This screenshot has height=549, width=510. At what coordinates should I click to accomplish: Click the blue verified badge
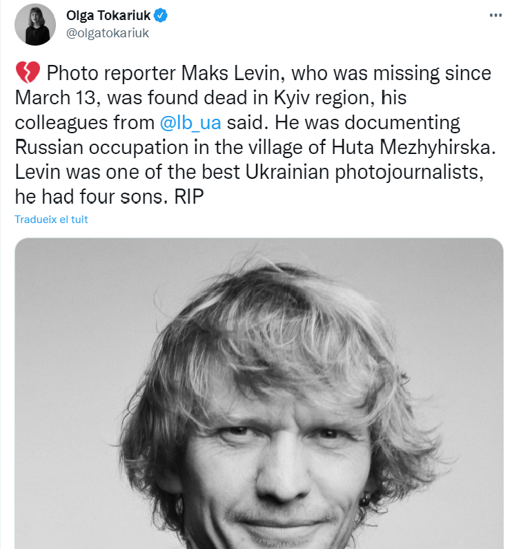tap(161, 15)
